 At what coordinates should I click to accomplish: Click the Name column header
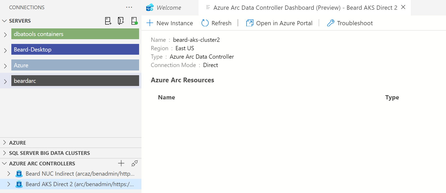[166, 97]
